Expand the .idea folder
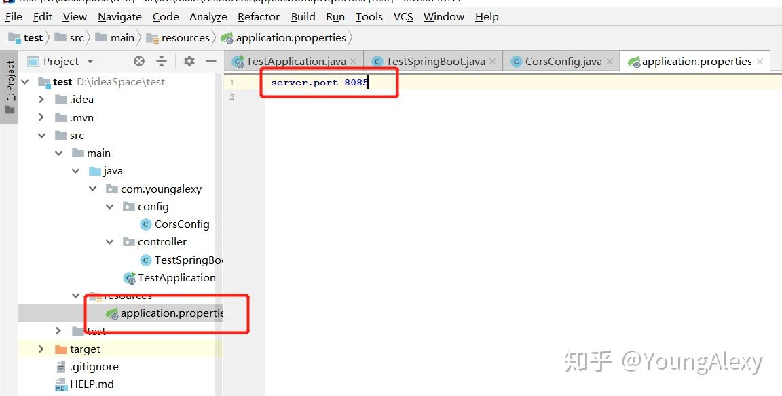Viewport: 782px width, 396px height. [x=41, y=99]
